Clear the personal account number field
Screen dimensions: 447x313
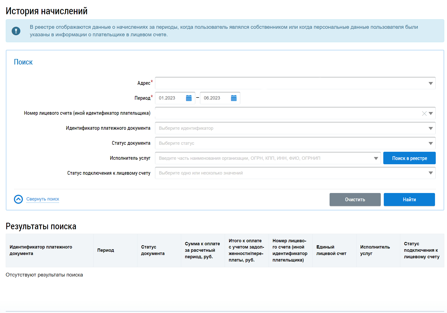424,113
